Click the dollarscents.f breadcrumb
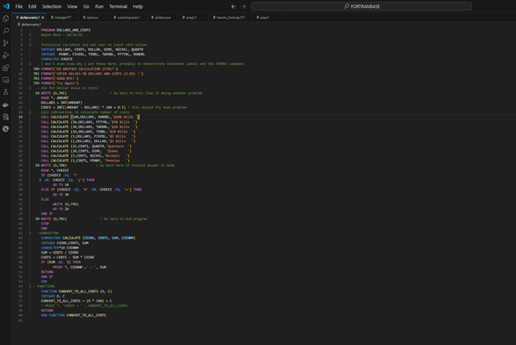This screenshot has width=516, height=345. coord(29,25)
